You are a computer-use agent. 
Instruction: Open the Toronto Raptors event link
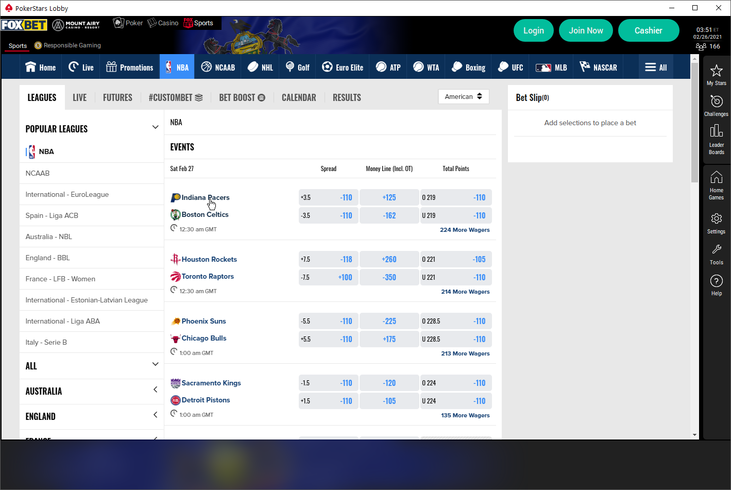pyautogui.click(x=208, y=276)
